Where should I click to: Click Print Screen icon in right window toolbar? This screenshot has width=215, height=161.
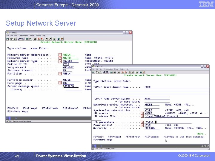pos(93,72)
